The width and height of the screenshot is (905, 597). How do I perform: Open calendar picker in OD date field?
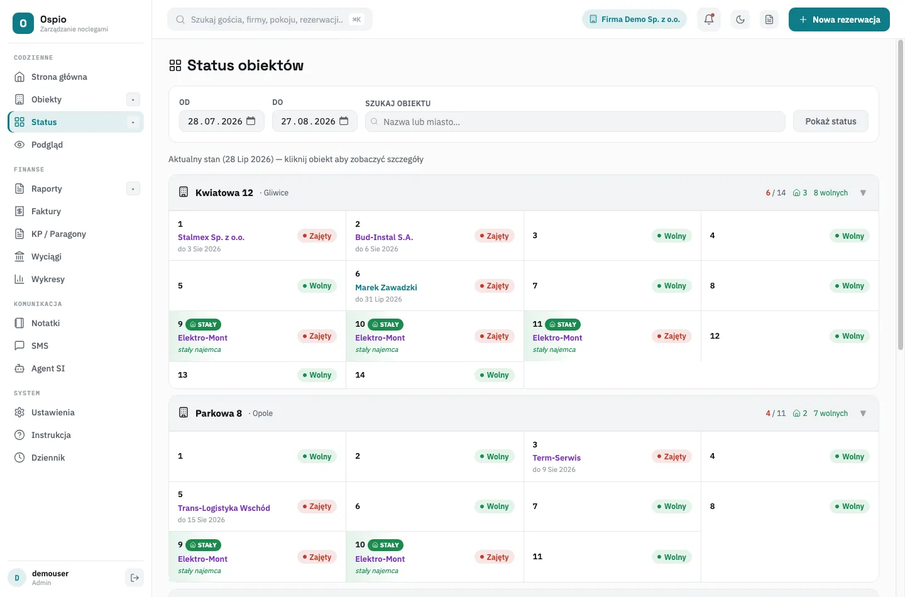pos(251,121)
